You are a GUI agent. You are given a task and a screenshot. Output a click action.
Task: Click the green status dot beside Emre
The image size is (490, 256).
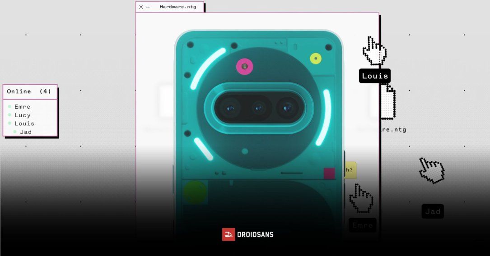pyautogui.click(x=9, y=107)
